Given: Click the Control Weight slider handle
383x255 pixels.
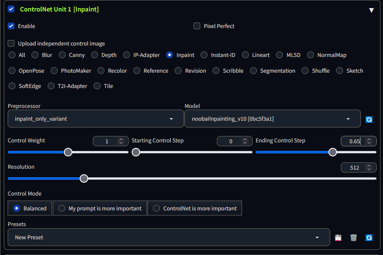Looking at the screenshot, I should [68, 152].
